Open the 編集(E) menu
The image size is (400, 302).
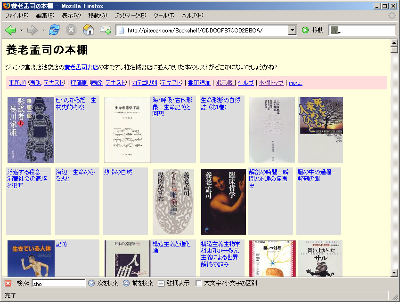tap(45, 16)
